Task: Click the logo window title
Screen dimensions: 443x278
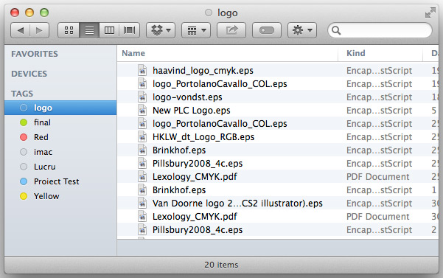Action: click(x=228, y=13)
